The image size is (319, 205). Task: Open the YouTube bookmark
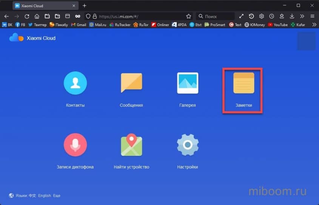278,25
